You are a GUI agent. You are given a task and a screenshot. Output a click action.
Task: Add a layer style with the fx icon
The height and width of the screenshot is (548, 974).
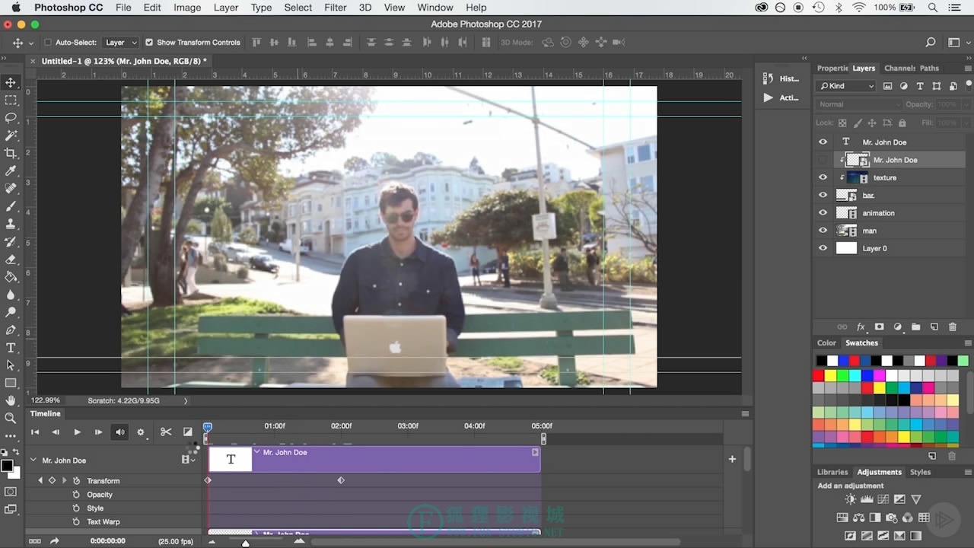[861, 327]
